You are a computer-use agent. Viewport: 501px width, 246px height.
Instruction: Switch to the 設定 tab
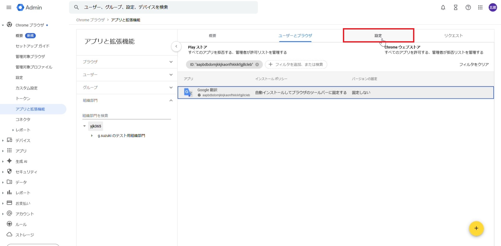point(378,36)
